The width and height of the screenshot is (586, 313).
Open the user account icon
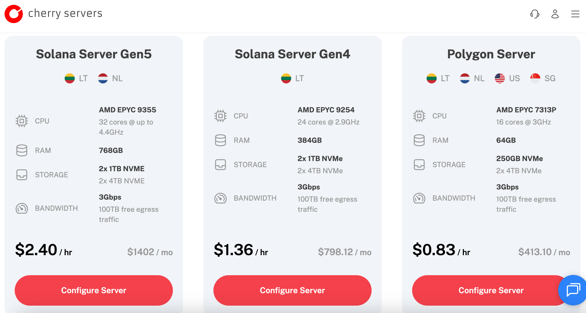[555, 14]
